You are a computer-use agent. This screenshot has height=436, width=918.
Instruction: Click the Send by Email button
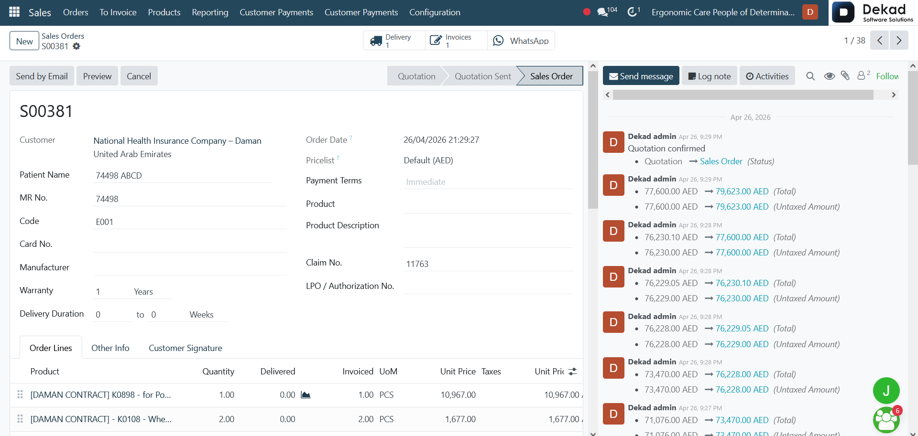[x=42, y=76]
